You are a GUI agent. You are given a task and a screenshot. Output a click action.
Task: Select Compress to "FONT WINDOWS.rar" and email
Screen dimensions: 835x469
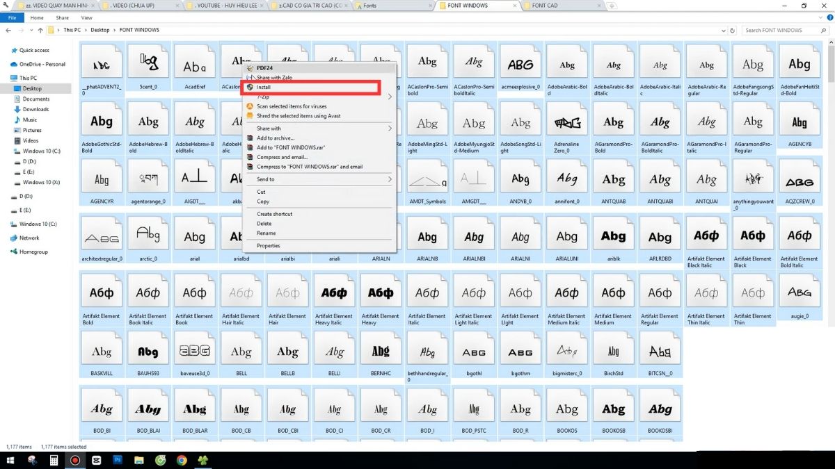319,167
